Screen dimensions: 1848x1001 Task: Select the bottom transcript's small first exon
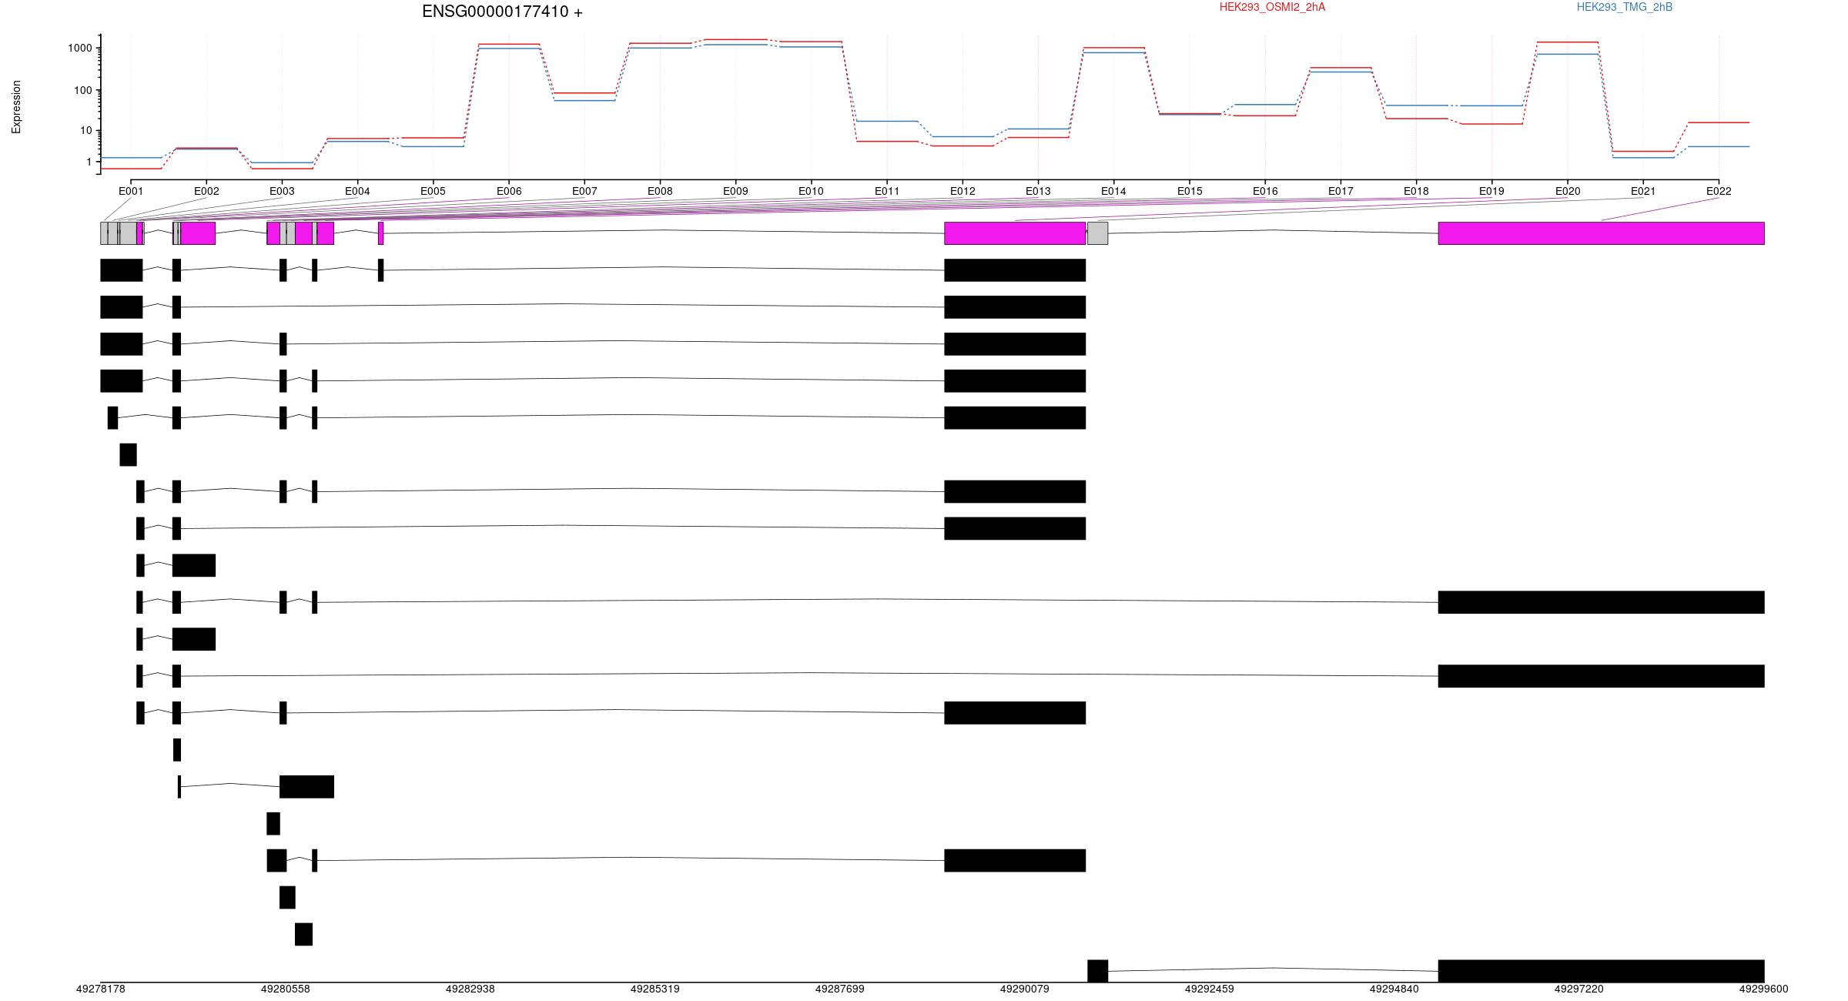coord(1097,971)
